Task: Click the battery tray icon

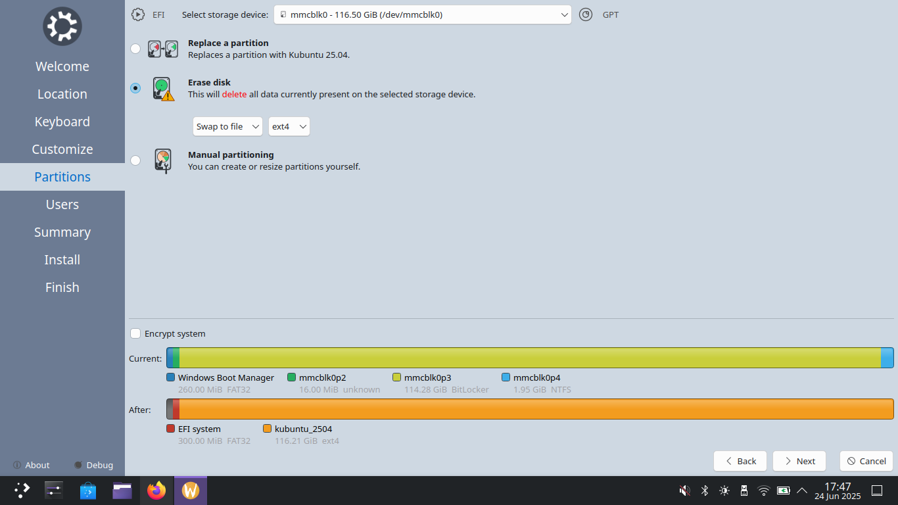Action: [x=784, y=491]
